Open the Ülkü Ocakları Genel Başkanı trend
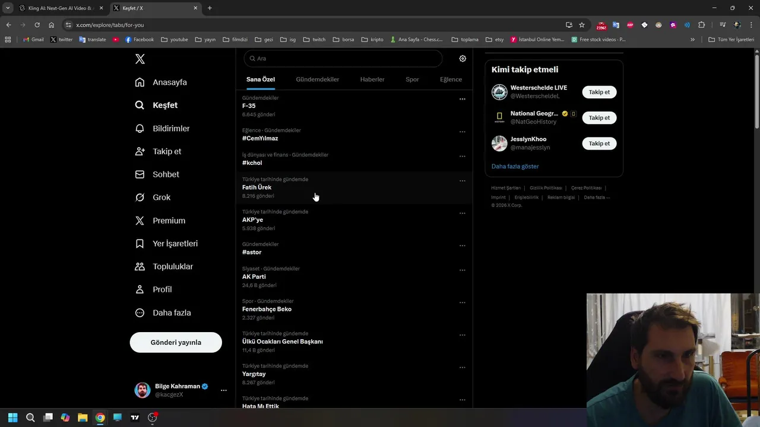This screenshot has height=427, width=760. pyautogui.click(x=354, y=342)
